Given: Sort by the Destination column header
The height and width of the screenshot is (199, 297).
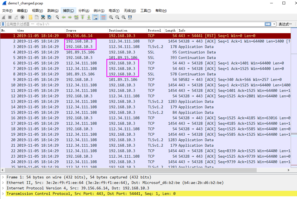Looking at the screenshot, I should click(127, 30).
